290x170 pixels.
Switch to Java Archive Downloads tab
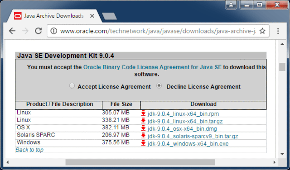(x=53, y=16)
